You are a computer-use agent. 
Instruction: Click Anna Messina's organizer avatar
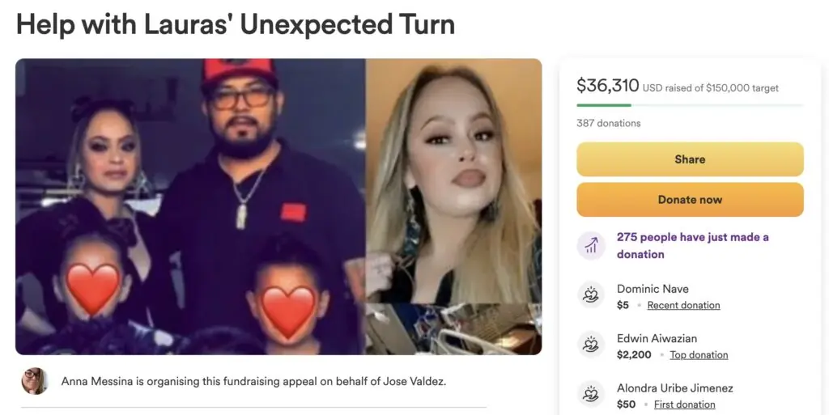coord(34,381)
